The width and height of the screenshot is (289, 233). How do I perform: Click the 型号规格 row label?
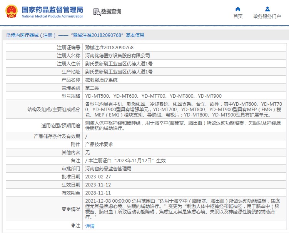click(x=71, y=96)
